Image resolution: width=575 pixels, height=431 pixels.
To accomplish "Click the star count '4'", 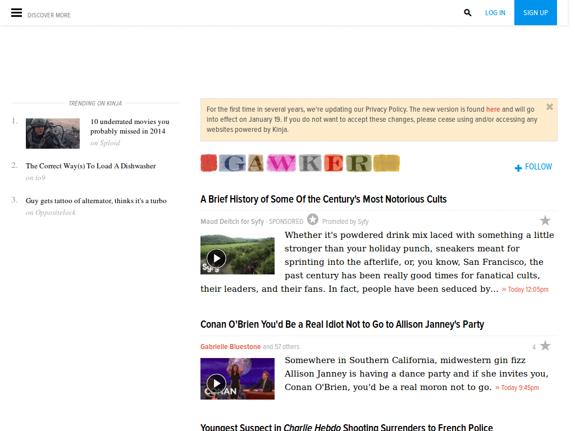I will [x=534, y=347].
